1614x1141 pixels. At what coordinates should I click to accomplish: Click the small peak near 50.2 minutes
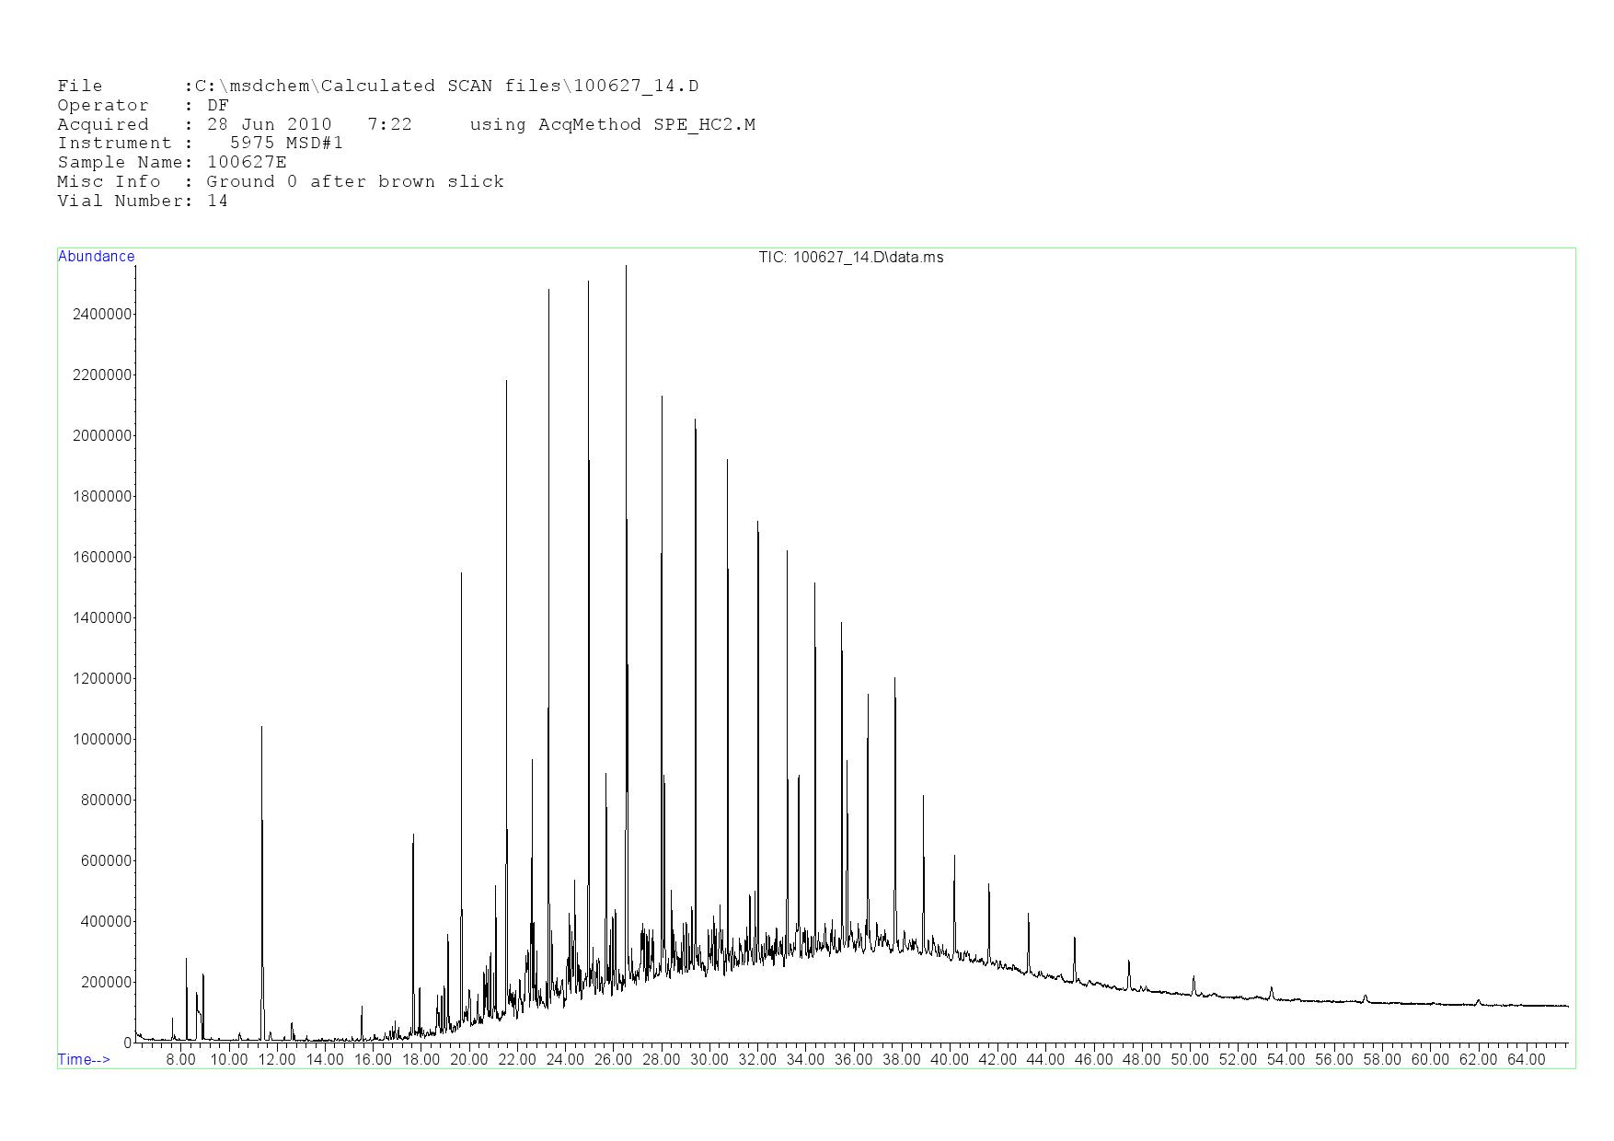[1193, 977]
